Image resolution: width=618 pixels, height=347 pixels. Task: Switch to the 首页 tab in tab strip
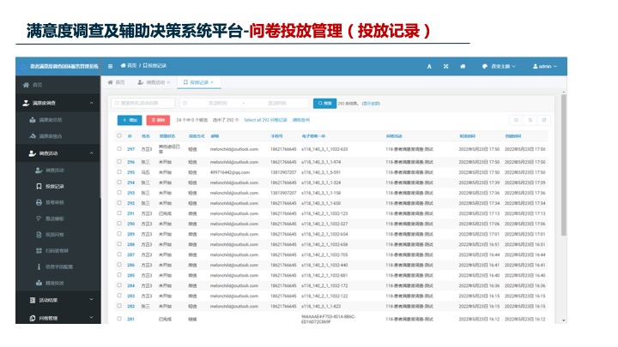pyautogui.click(x=117, y=82)
